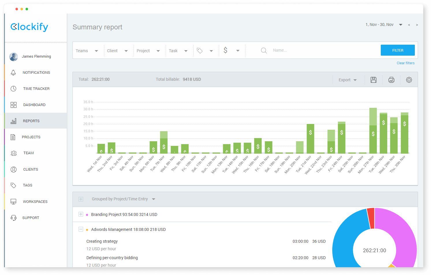Viewport: 431px width, 275px height.
Task: Open the Project filter dropdown
Action: click(x=148, y=51)
